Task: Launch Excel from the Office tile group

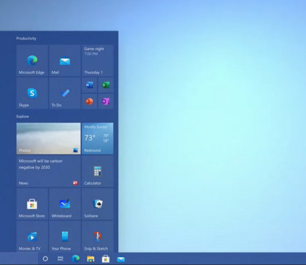Action: [x=105, y=85]
